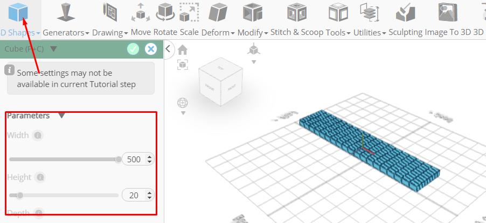Open the Deform dropdown menu
The height and width of the screenshot is (223, 486).
(218, 32)
